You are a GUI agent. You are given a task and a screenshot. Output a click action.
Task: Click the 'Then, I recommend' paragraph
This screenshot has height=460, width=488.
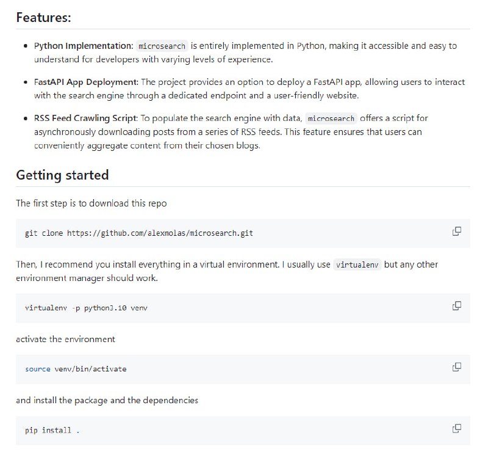pyautogui.click(x=171, y=265)
